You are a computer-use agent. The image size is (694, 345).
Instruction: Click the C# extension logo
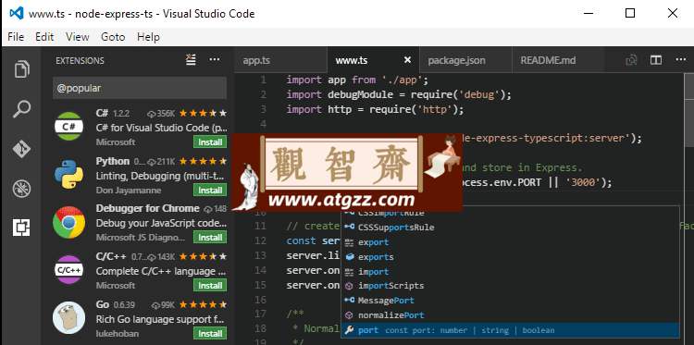pos(68,127)
